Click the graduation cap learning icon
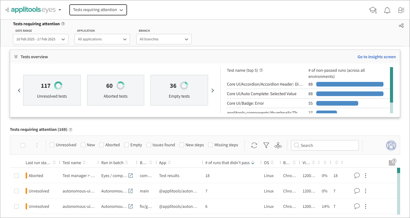Image resolution: width=410 pixels, height=218 pixels. [373, 10]
